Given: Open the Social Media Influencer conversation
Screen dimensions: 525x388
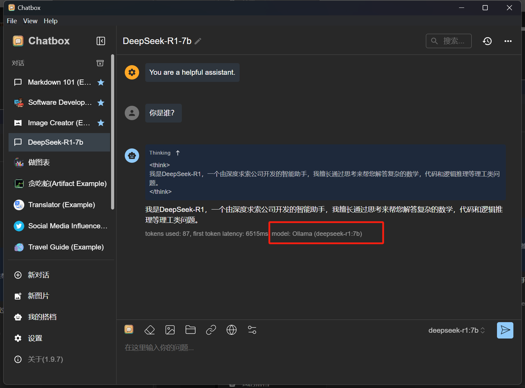Looking at the screenshot, I should click(x=59, y=226).
